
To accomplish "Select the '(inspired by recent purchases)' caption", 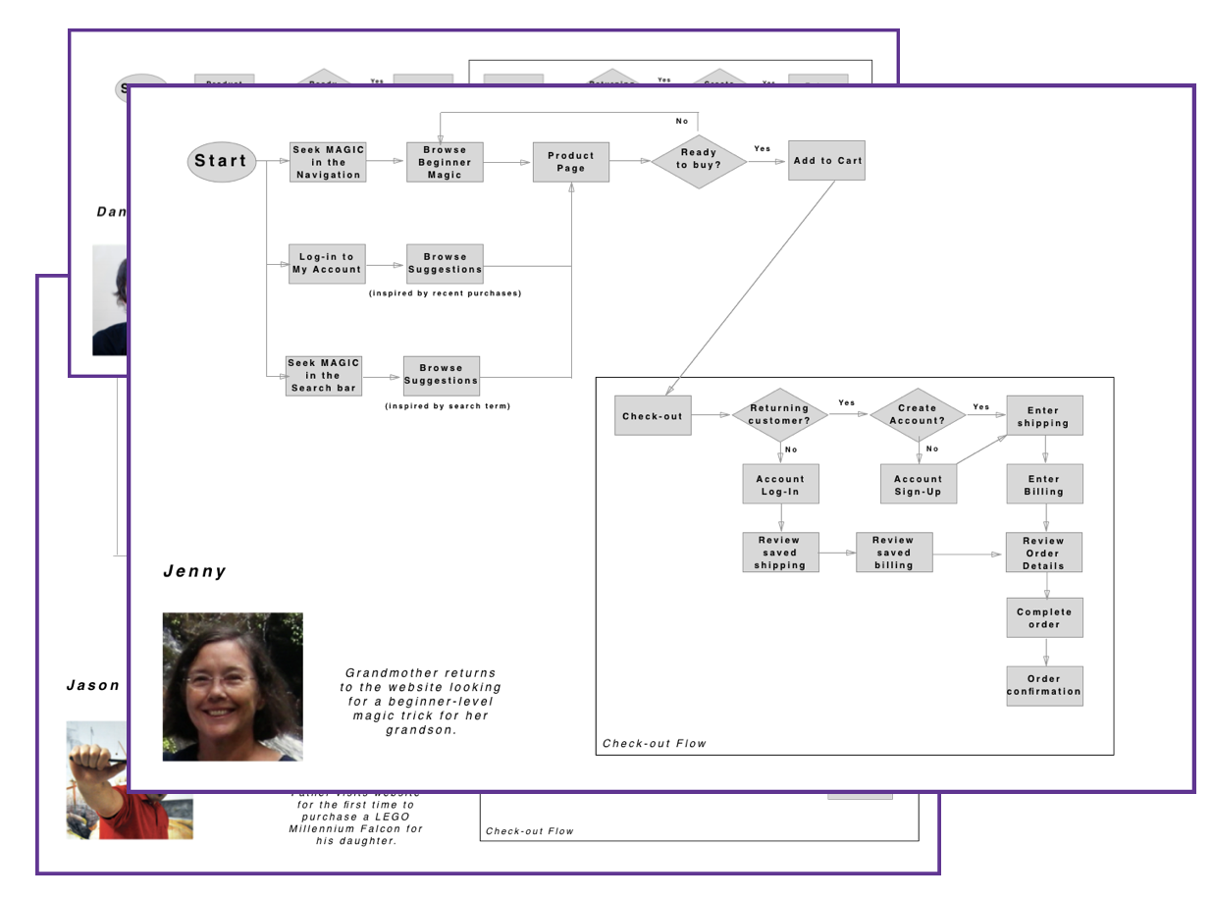I will [446, 293].
